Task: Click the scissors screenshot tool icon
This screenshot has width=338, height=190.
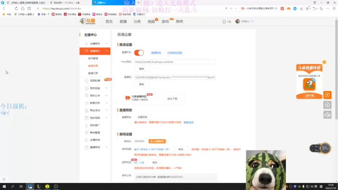Action: pos(307,8)
